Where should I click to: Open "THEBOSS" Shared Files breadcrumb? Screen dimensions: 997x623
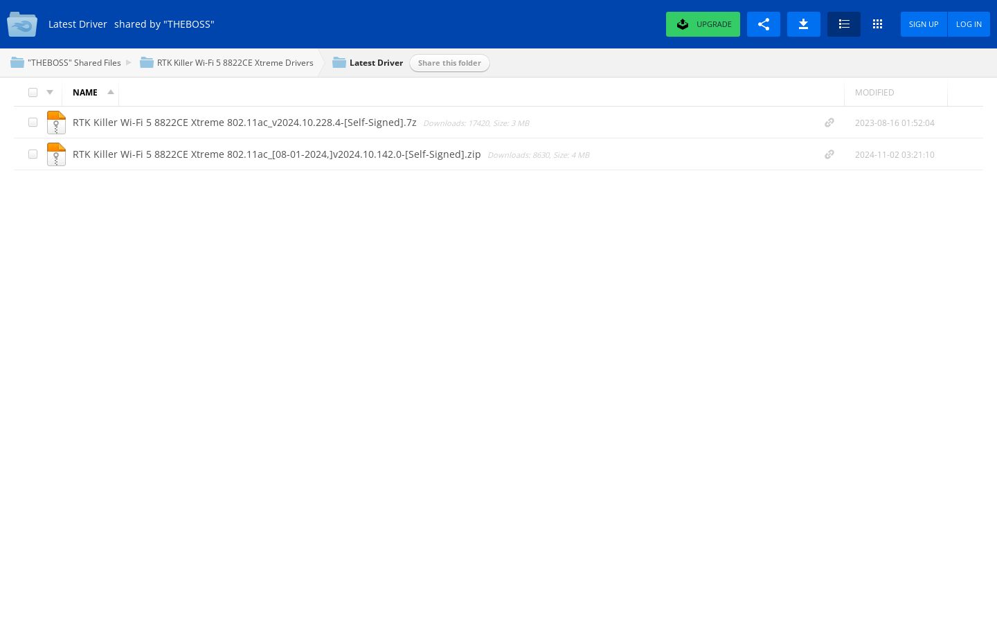74,63
